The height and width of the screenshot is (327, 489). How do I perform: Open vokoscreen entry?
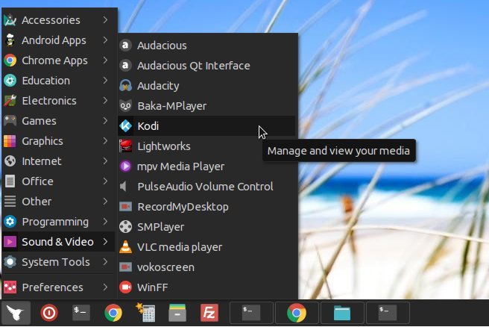206,267
